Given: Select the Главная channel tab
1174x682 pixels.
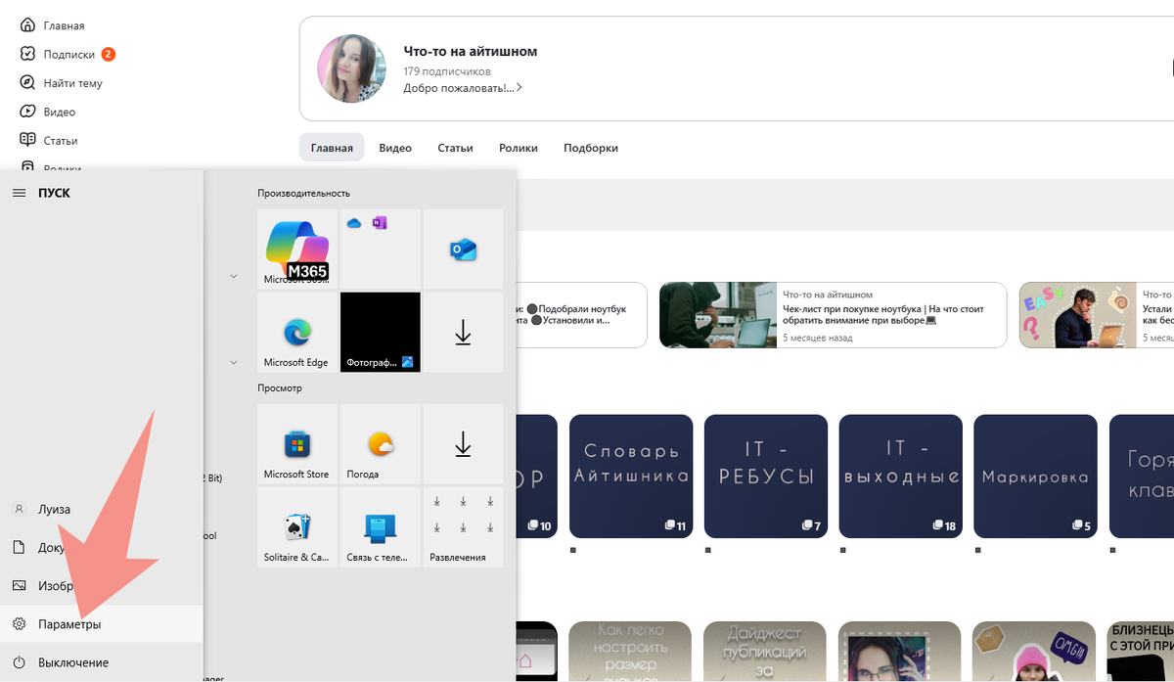Looking at the screenshot, I should (x=332, y=148).
